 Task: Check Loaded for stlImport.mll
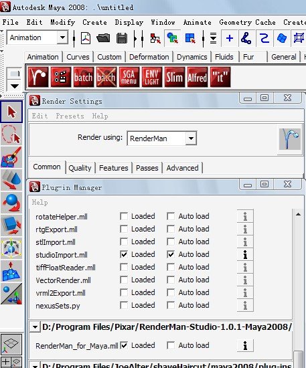pos(124,242)
